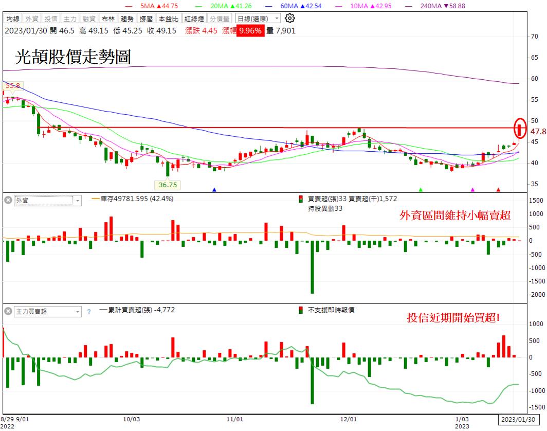The height and width of the screenshot is (431, 547).
Task: Close the 主力買賣超 indicator panel
Action: [x=8, y=311]
